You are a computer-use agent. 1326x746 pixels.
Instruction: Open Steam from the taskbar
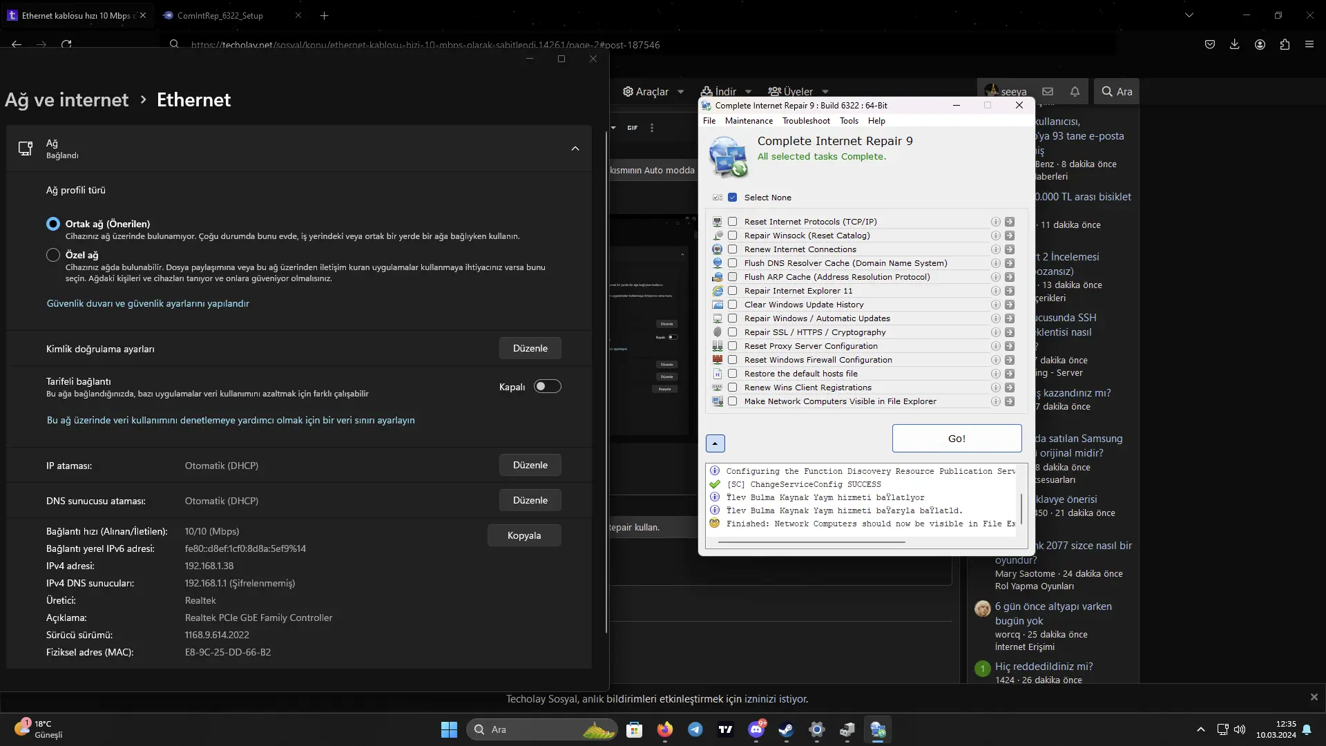pyautogui.click(x=787, y=729)
